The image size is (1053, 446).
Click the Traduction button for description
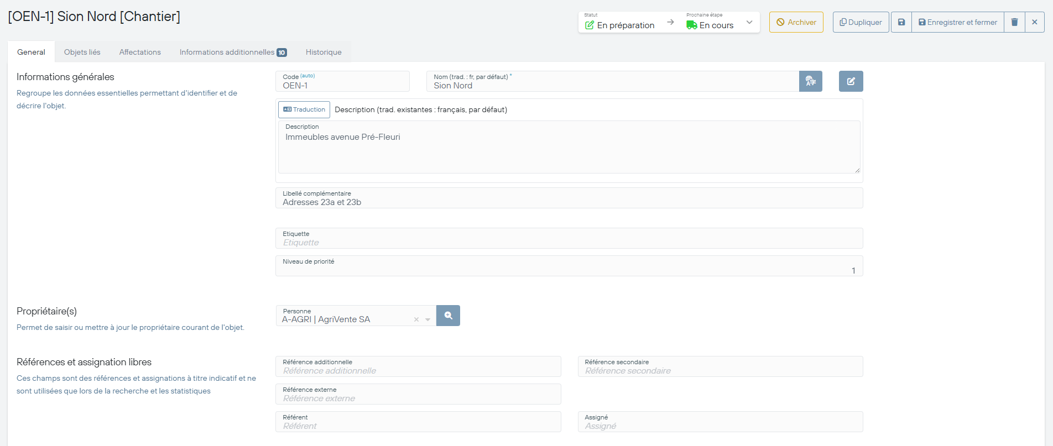tap(304, 109)
